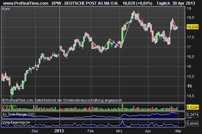Click the 18,5 price axis label
Viewport: 202px width, 134px height.
click(x=191, y=18)
